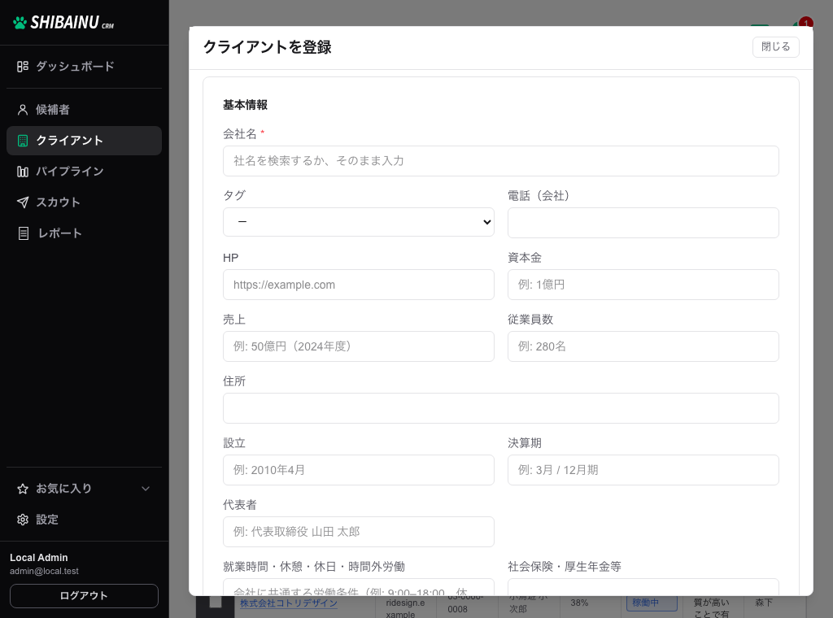Expand the お気に入り chevron
The width and height of the screenshot is (833, 618).
pyautogui.click(x=146, y=489)
